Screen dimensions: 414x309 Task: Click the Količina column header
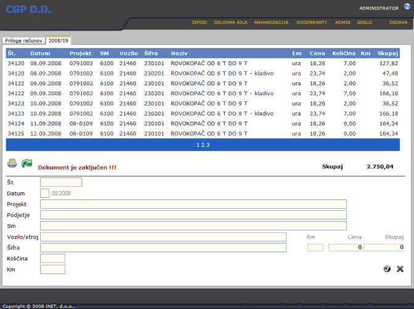coord(344,53)
